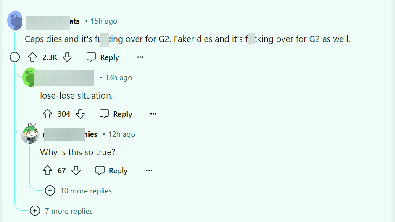The height and width of the screenshot is (222, 395).
Task: Upvote the 'Why is this so true?' comment
Action: pyautogui.click(x=48, y=171)
